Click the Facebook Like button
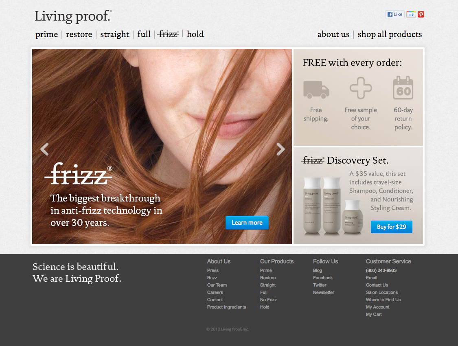This screenshot has width=458, height=346. [x=395, y=14]
